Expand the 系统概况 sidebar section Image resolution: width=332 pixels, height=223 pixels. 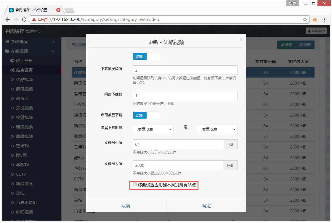[x=30, y=42]
